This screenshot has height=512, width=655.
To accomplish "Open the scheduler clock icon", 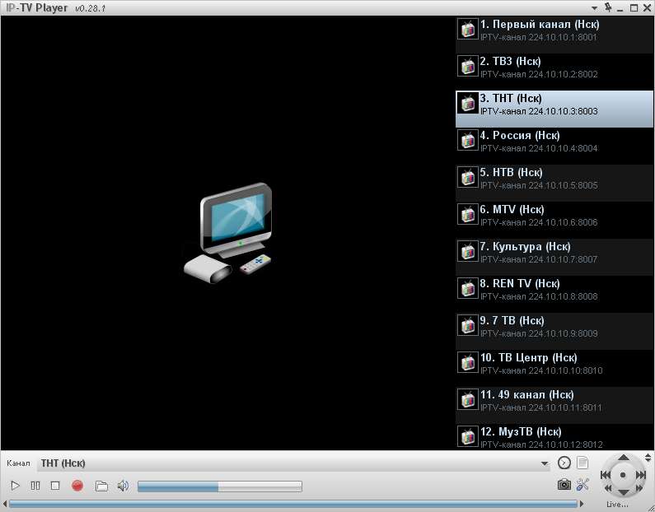I will (x=564, y=463).
